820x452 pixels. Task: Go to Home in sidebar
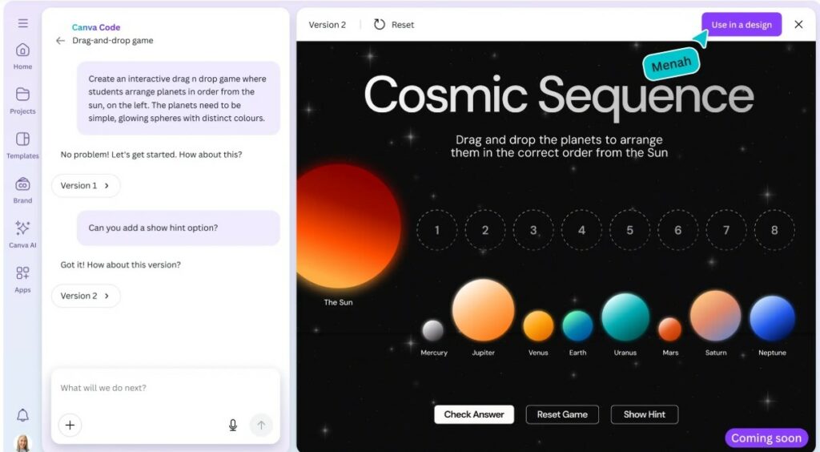pyautogui.click(x=22, y=50)
